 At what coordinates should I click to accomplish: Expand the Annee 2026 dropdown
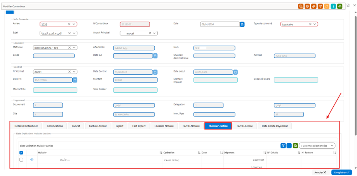coord(74,24)
